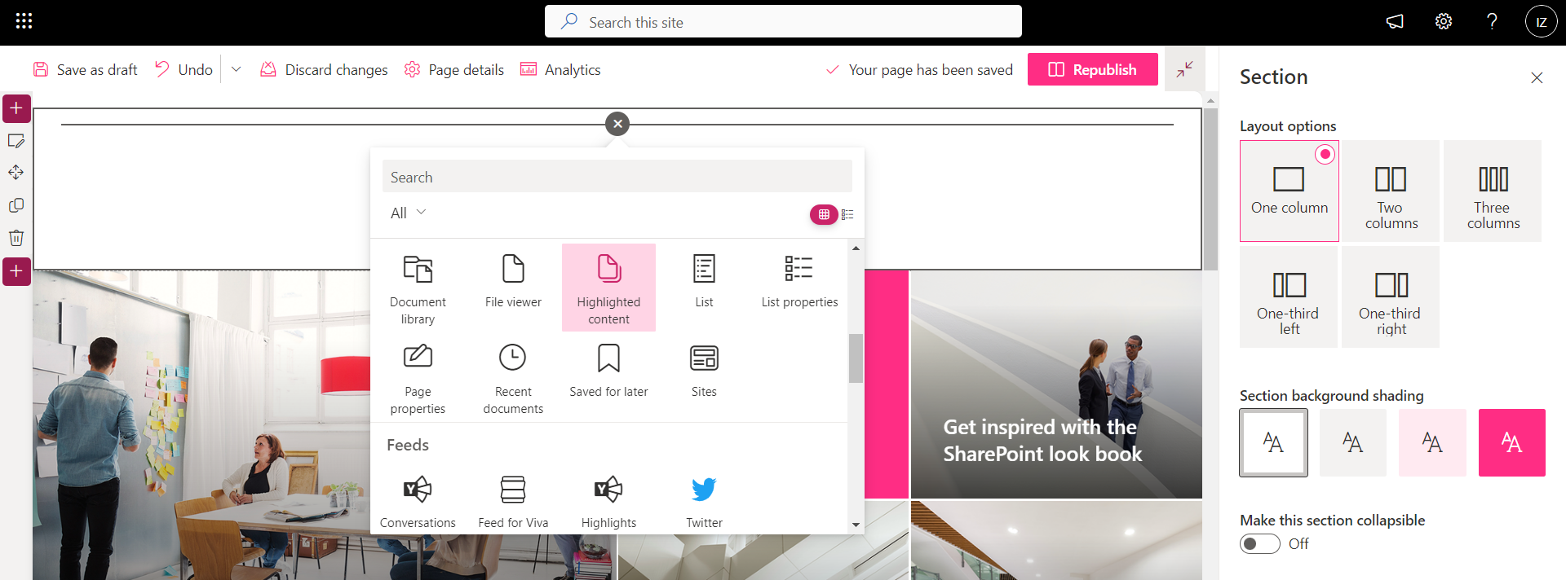1566x580 pixels.
Task: Choose the Highlighted content web part
Action: (x=608, y=288)
